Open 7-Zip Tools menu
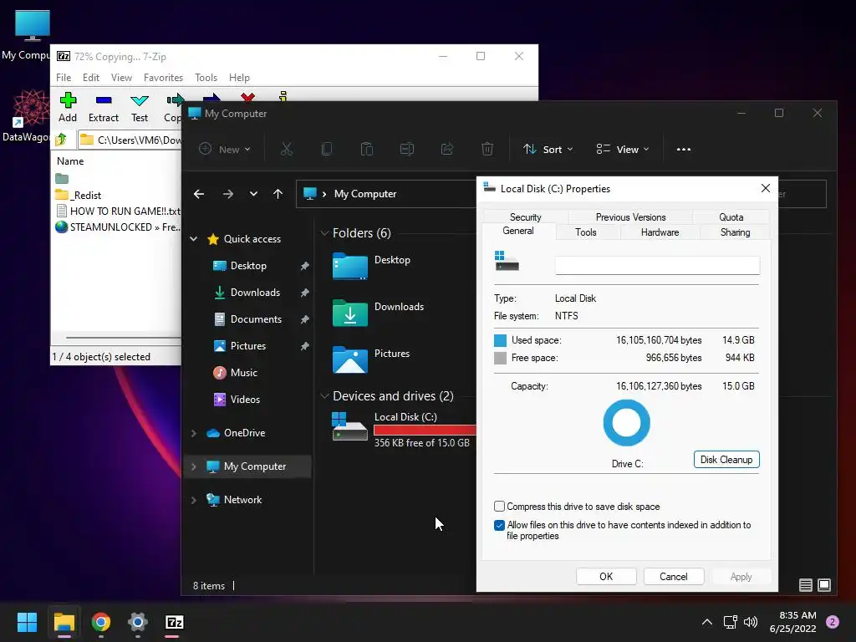 click(206, 78)
